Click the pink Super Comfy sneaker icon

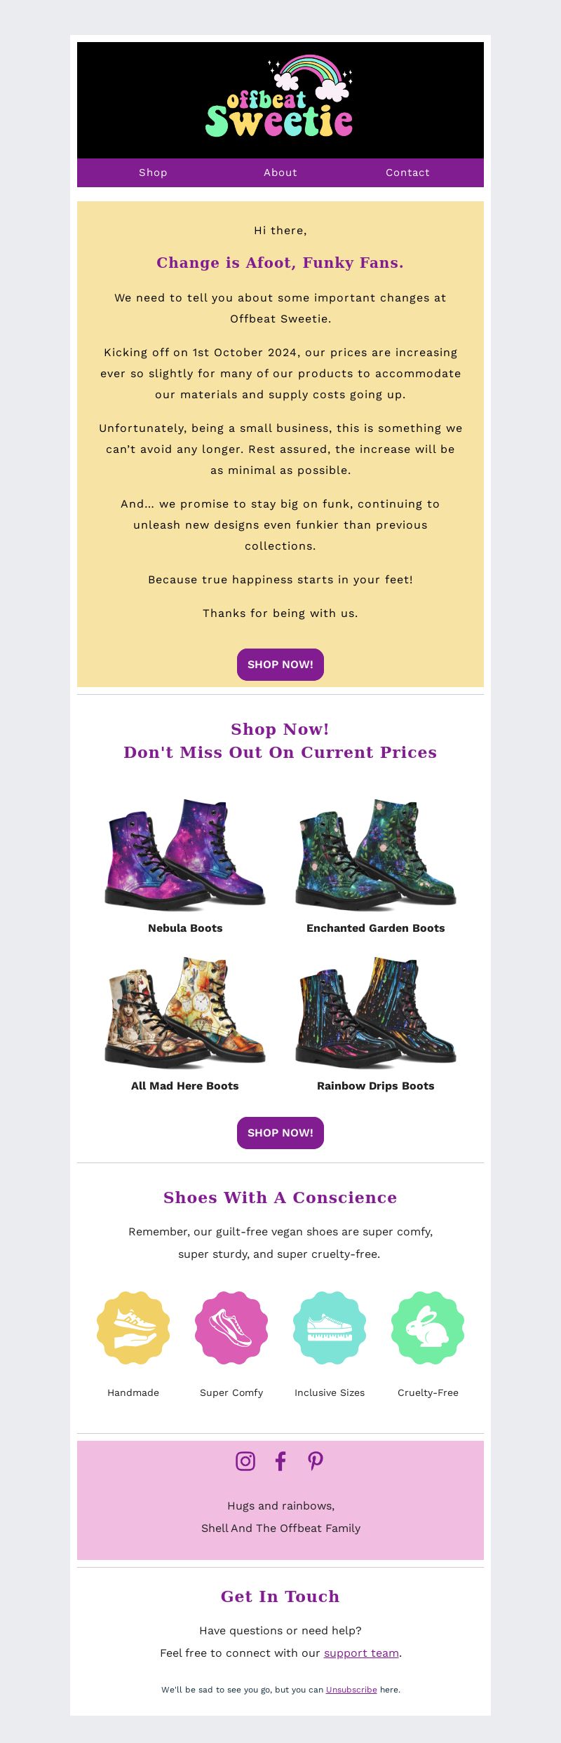click(231, 1328)
